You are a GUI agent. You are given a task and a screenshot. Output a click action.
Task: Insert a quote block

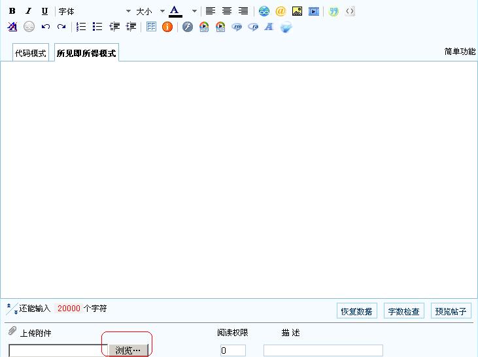pos(333,12)
